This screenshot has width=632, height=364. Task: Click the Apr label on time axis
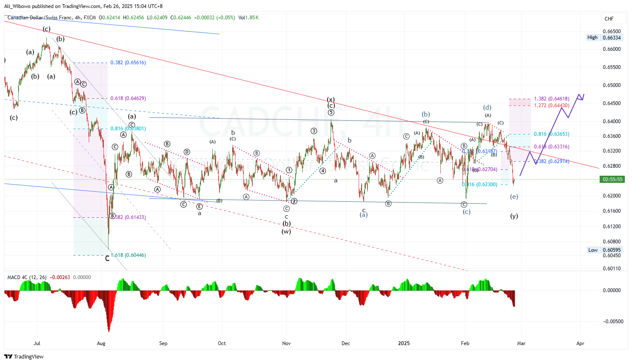click(580, 343)
